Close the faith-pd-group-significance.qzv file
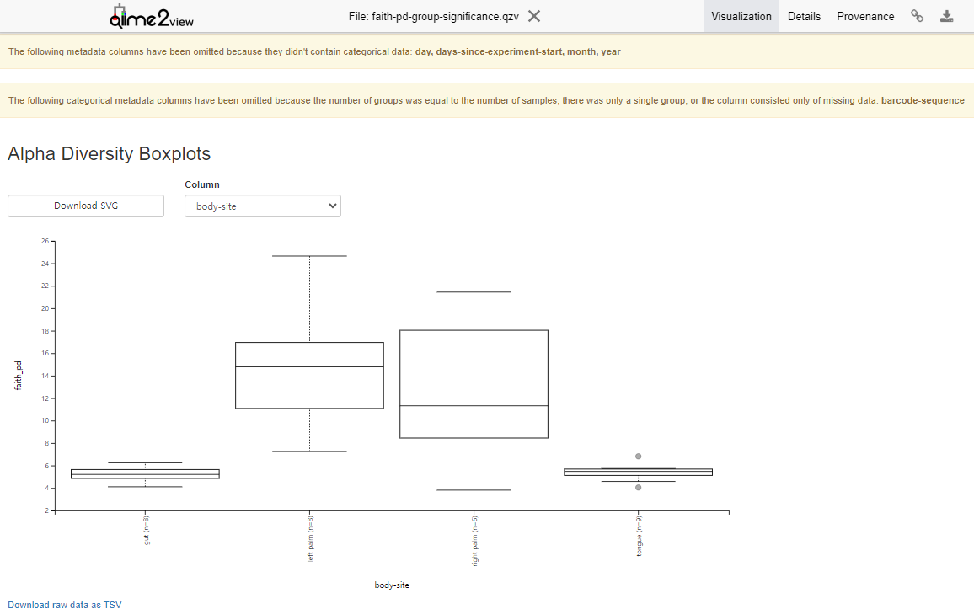The height and width of the screenshot is (609, 974). pyautogui.click(x=534, y=16)
